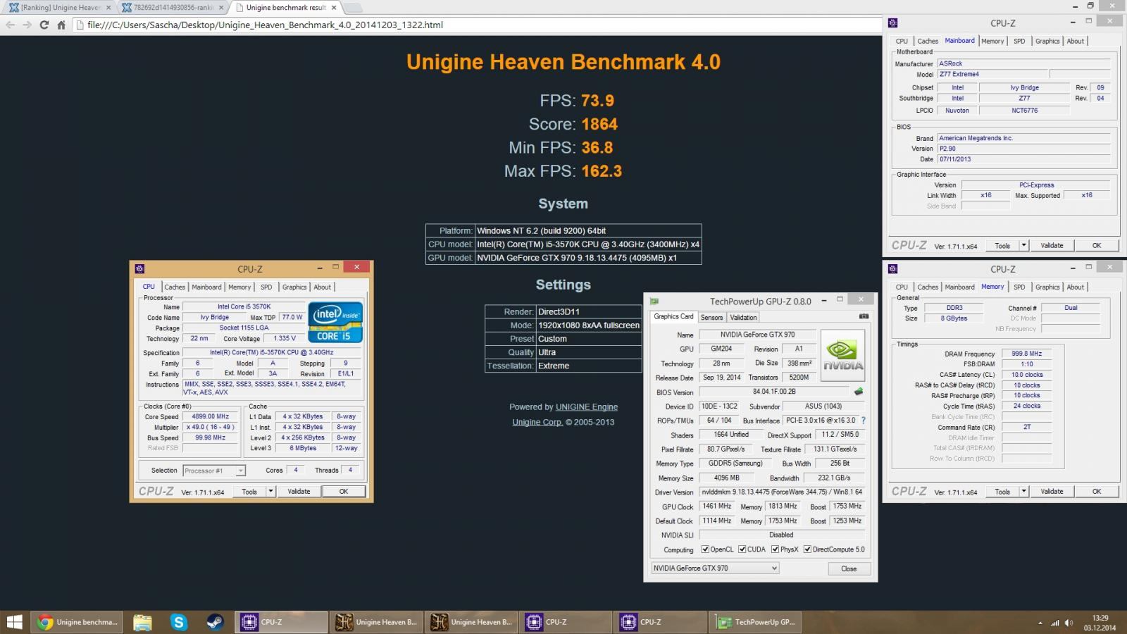Click the Score value 1864

(599, 125)
